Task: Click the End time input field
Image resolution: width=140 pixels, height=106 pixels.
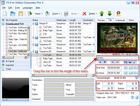Action: [x=115, y=73]
